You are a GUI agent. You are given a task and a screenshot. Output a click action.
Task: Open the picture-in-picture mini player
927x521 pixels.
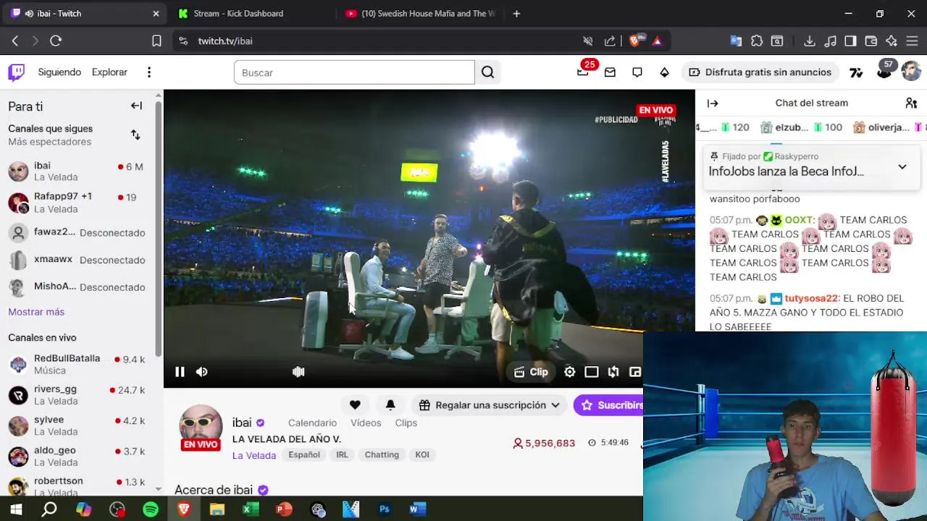point(635,372)
